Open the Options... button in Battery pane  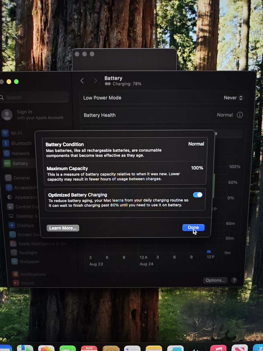click(215, 280)
